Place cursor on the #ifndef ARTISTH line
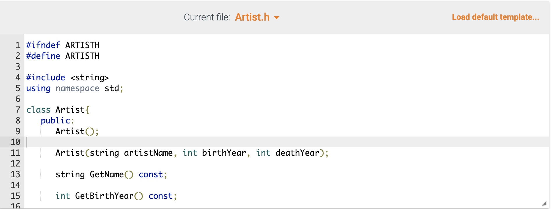The height and width of the screenshot is (209, 551). point(63,45)
